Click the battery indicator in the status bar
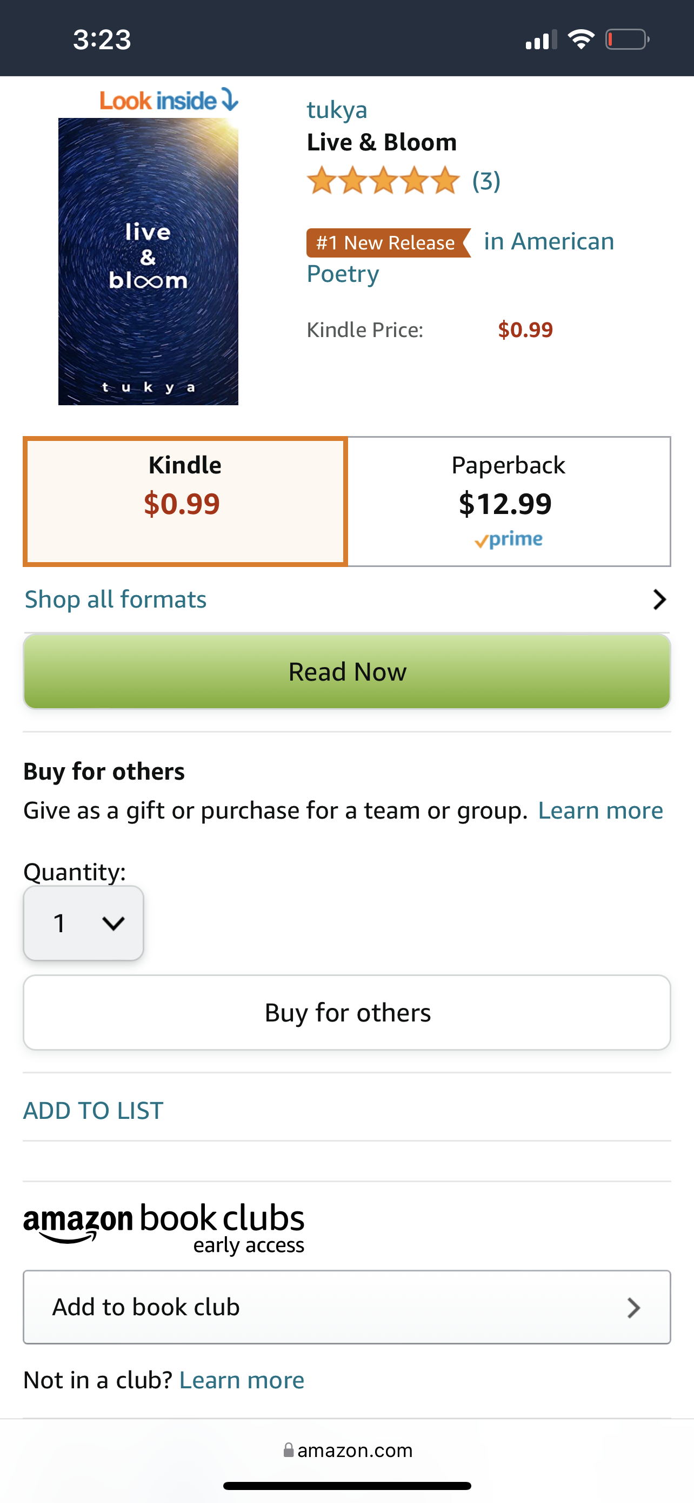Viewport: 694px width, 1503px height. [626, 38]
